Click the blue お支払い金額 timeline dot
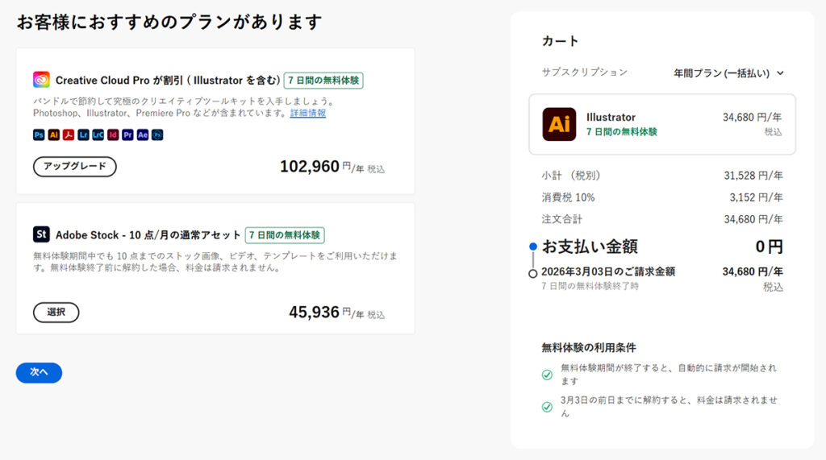This screenshot has width=826, height=460. point(533,247)
